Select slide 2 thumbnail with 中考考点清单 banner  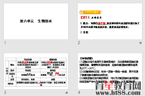pos(110,21)
